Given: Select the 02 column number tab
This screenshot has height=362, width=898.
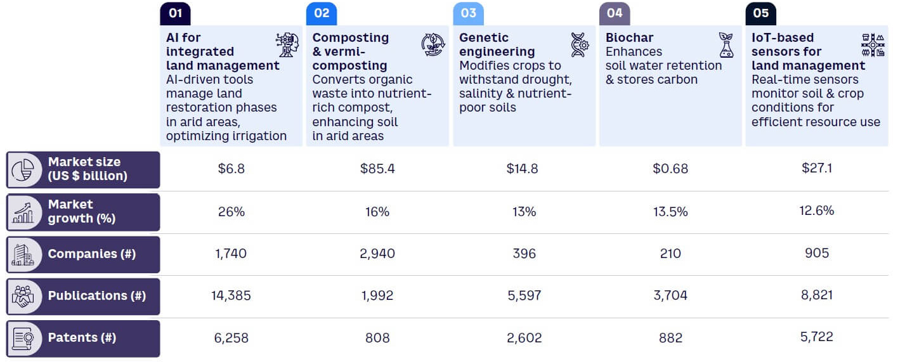Looking at the screenshot, I should tap(322, 13).
